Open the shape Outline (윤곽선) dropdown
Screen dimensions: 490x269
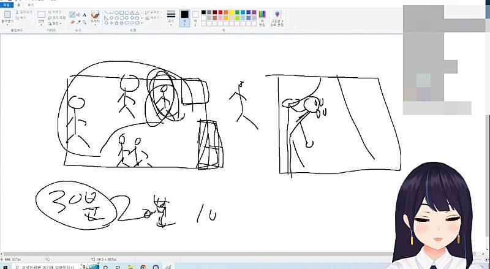[x=154, y=12]
